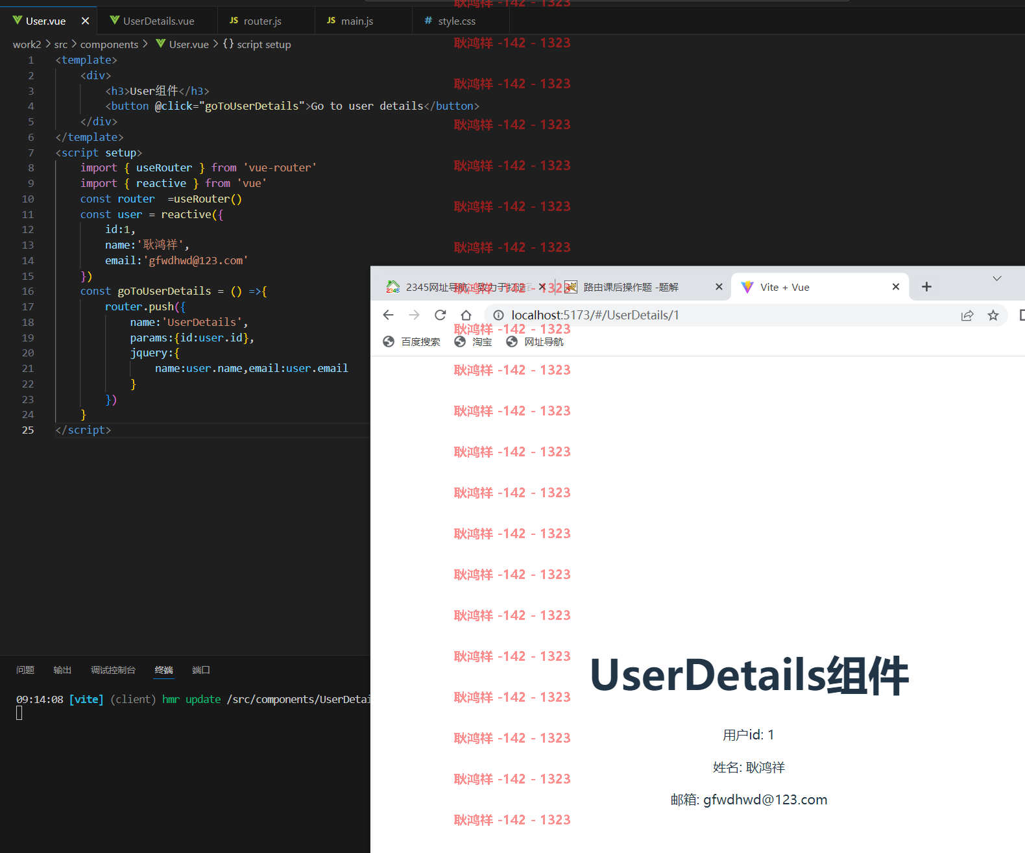The height and width of the screenshot is (853, 1025).
Task: Click the vite hmr update terminal line
Action: point(193,699)
